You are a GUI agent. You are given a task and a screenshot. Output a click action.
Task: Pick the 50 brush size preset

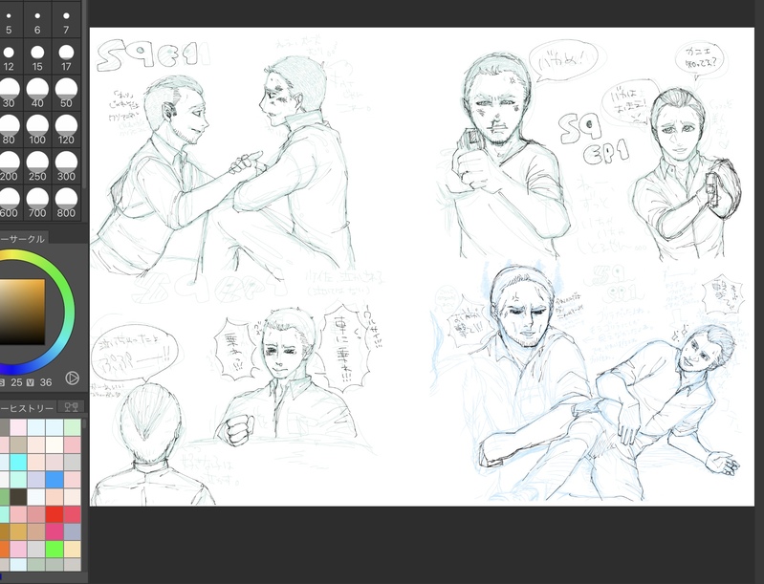click(x=66, y=93)
